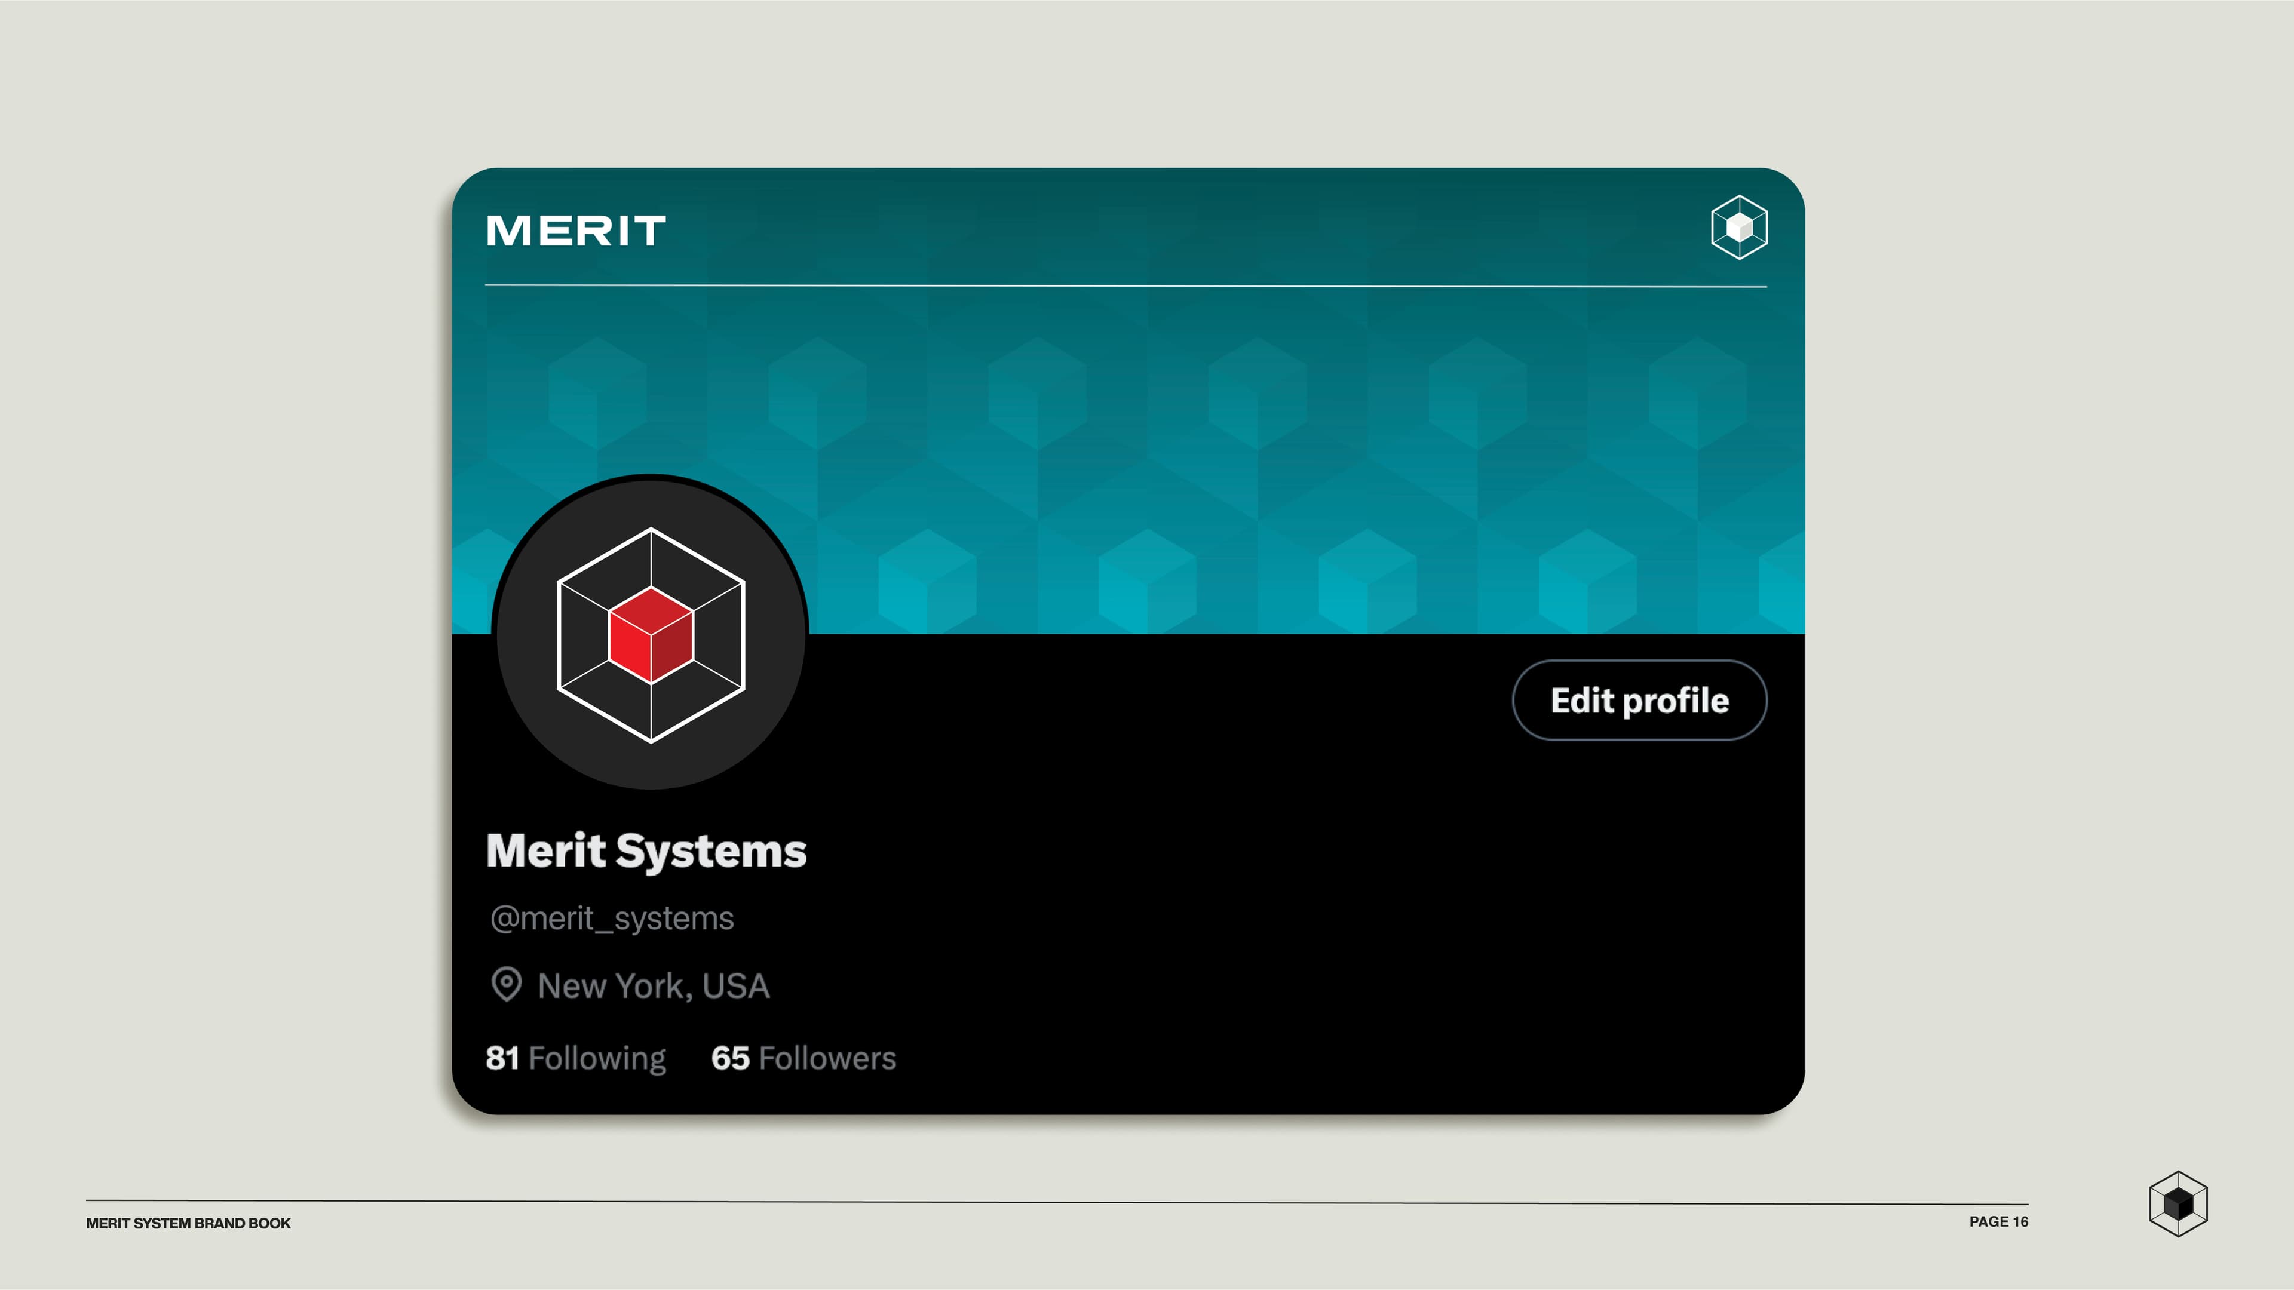Click the Merit Systems display name
This screenshot has height=1290, width=2294.
pyautogui.click(x=646, y=850)
